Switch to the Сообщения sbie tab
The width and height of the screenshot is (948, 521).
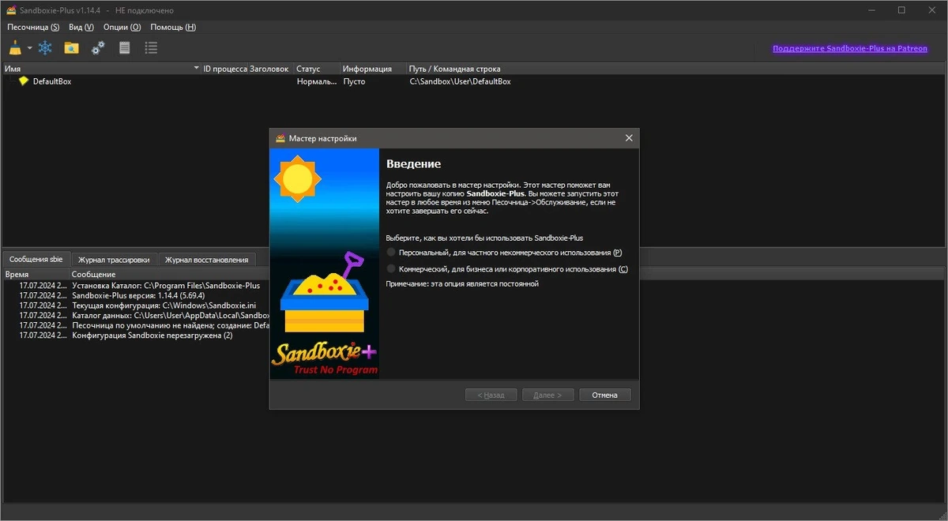(x=36, y=259)
